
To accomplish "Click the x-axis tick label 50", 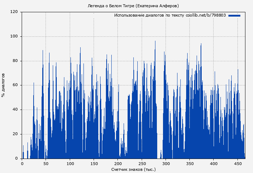I will (x=46, y=164).
